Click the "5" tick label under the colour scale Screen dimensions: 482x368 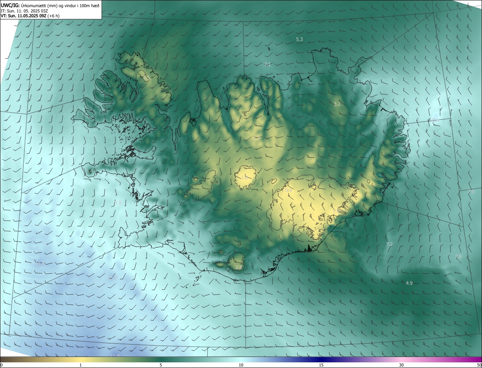pyautogui.click(x=161, y=365)
